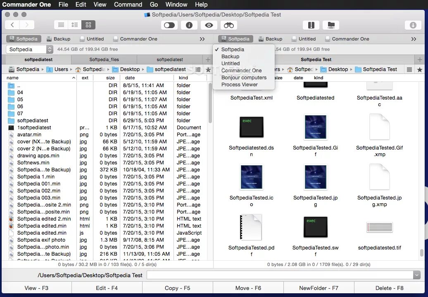Switch to the Softpedia_files tab
The width and height of the screenshot is (428, 297).
104,59
